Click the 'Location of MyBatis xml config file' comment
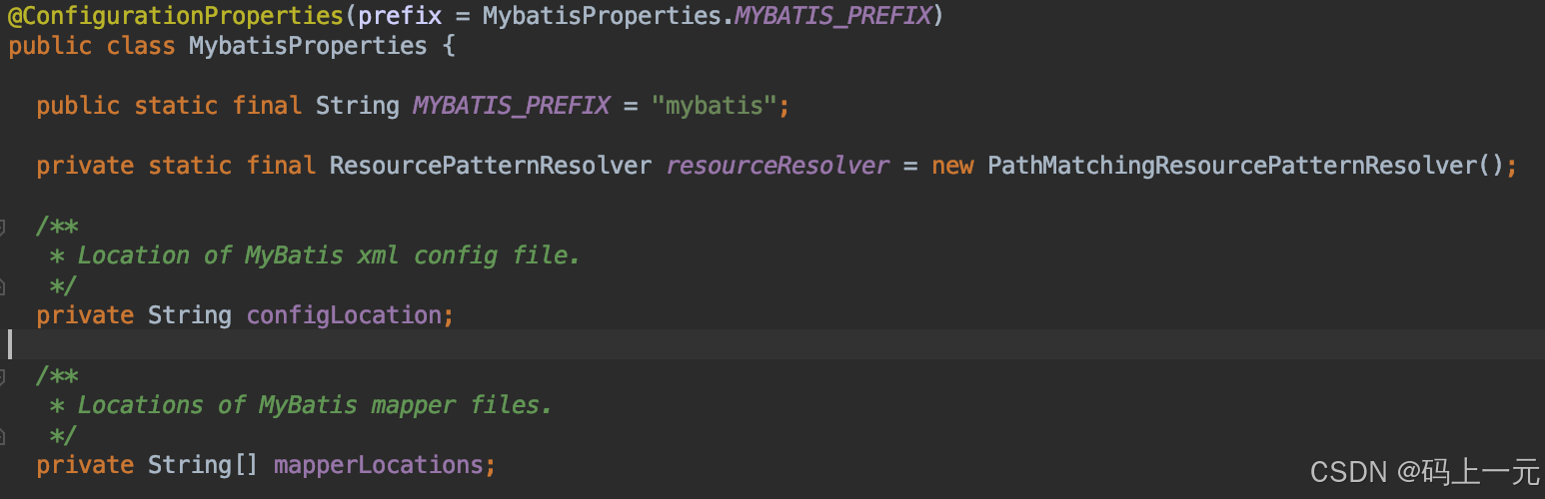This screenshot has width=1545, height=499. (328, 255)
